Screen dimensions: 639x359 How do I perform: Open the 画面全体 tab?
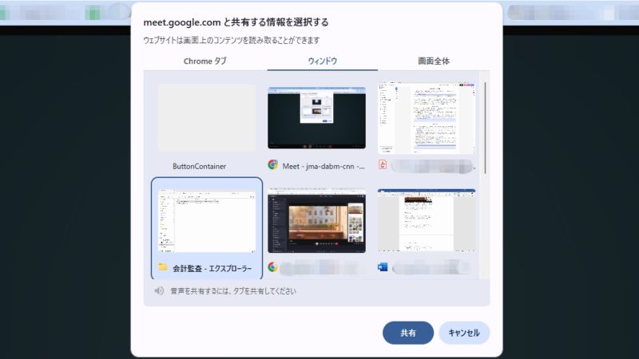tap(439, 61)
